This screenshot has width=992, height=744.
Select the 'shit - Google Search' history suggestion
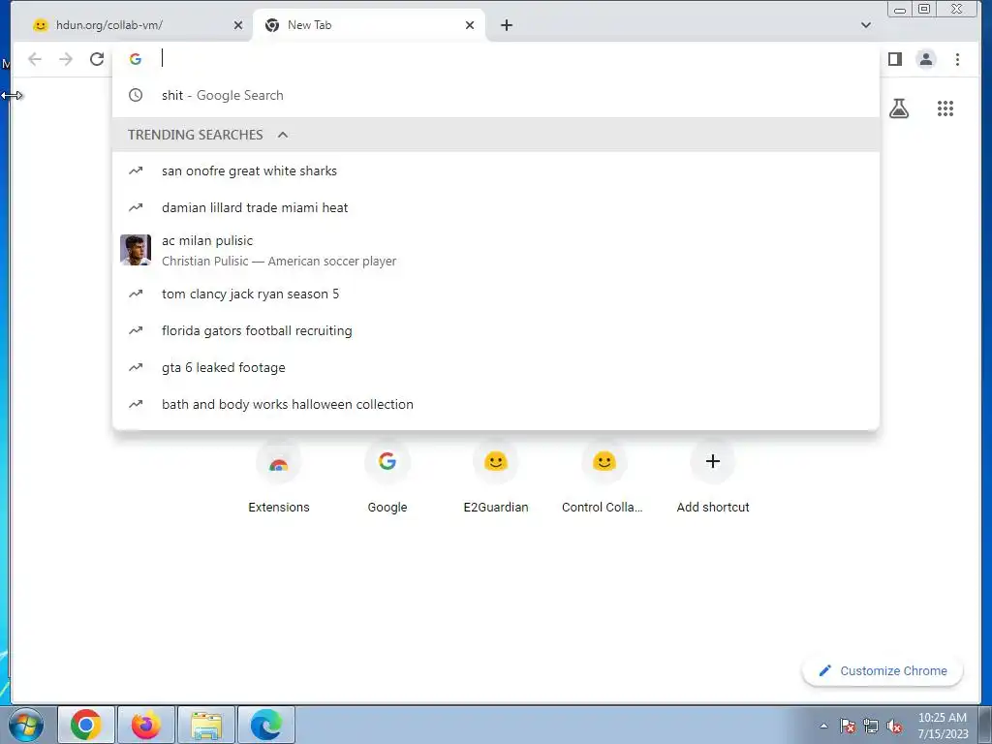(x=496, y=96)
